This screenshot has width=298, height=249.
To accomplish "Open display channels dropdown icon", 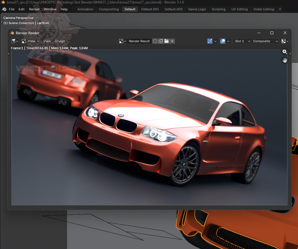I will tap(285, 41).
